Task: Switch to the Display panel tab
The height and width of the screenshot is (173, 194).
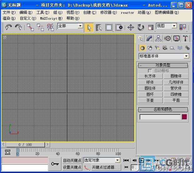Action: tap(176, 38)
